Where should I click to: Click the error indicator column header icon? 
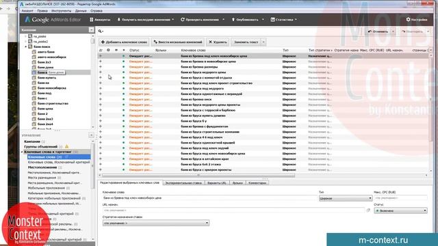[108, 50]
